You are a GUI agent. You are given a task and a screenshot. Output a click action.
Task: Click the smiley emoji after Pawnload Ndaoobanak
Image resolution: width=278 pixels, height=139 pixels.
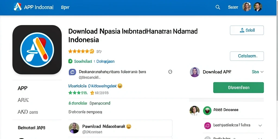click(128, 127)
